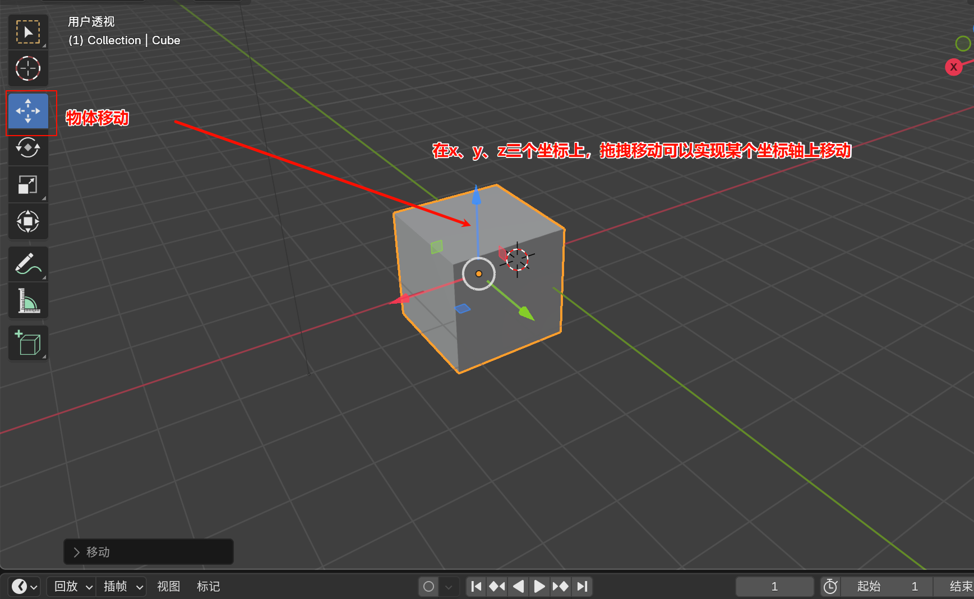Jump to the first frame
The height and width of the screenshot is (599, 974).
[x=476, y=587]
